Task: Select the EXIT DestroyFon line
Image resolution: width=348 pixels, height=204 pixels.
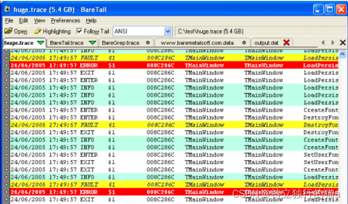Action: click(174, 132)
